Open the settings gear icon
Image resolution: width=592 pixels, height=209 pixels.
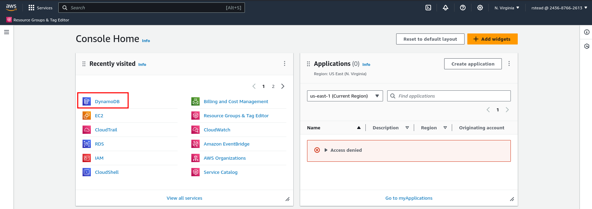pyautogui.click(x=480, y=8)
